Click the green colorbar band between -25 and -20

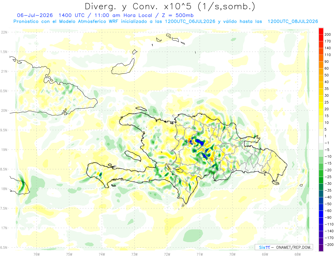click(x=321, y=173)
